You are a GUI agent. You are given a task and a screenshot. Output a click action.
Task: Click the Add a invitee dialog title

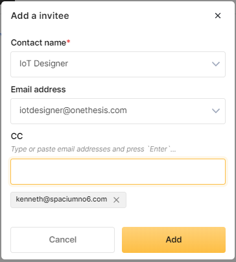tap(40, 16)
